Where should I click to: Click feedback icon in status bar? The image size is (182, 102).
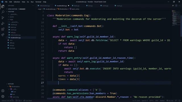176,101
